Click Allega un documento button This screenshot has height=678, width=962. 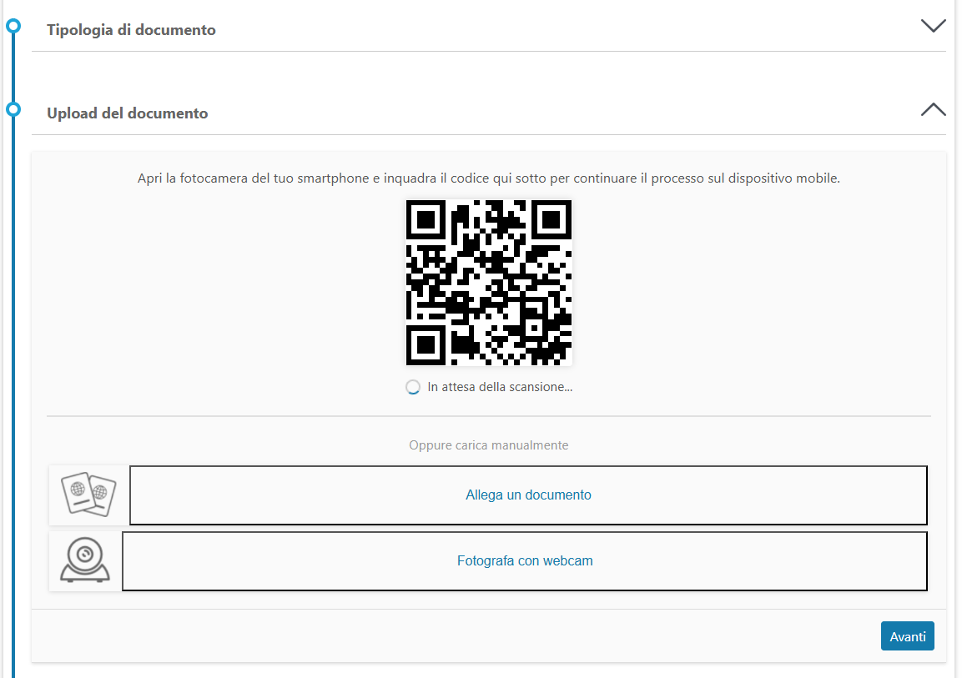click(x=528, y=495)
